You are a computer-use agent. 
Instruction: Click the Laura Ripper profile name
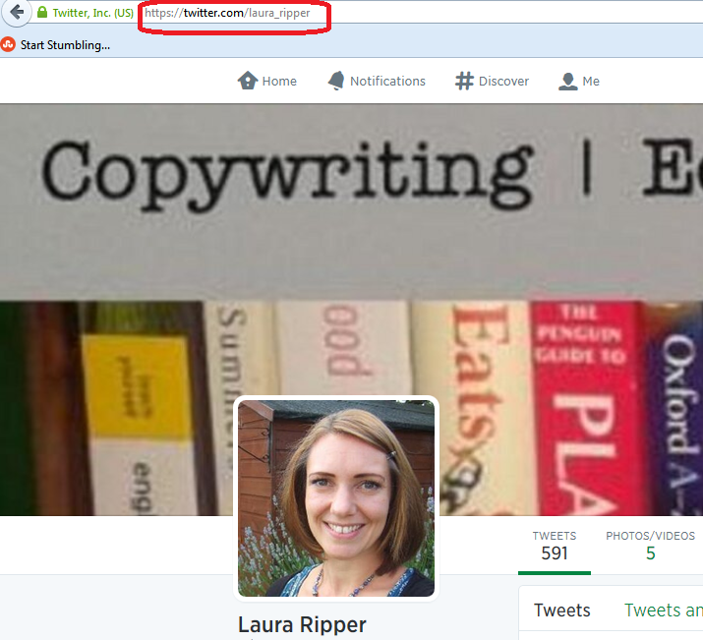coord(302,624)
